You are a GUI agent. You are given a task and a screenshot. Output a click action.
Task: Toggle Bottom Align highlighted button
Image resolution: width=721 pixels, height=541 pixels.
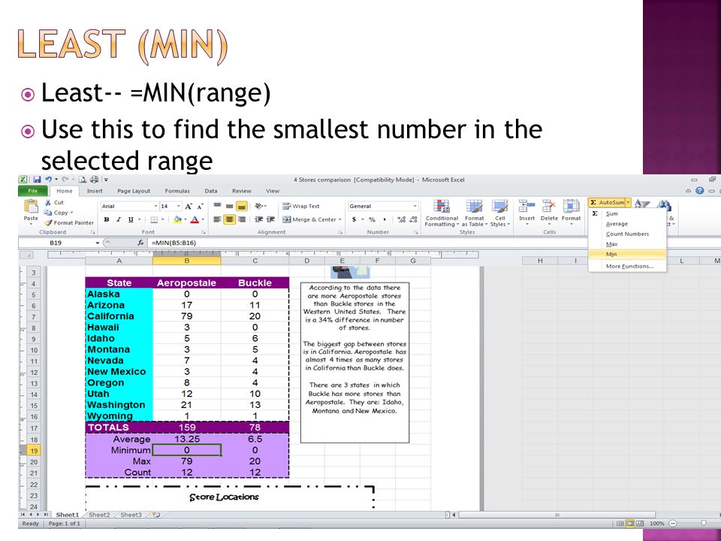tap(242, 206)
